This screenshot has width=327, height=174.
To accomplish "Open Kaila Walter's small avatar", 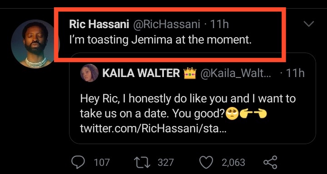I will click(89, 73).
